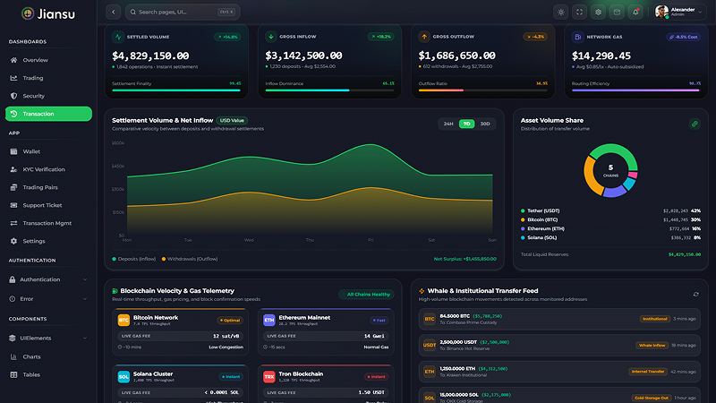The width and height of the screenshot is (716, 403).
Task: Click the USD Value badge
Action: pos(232,121)
